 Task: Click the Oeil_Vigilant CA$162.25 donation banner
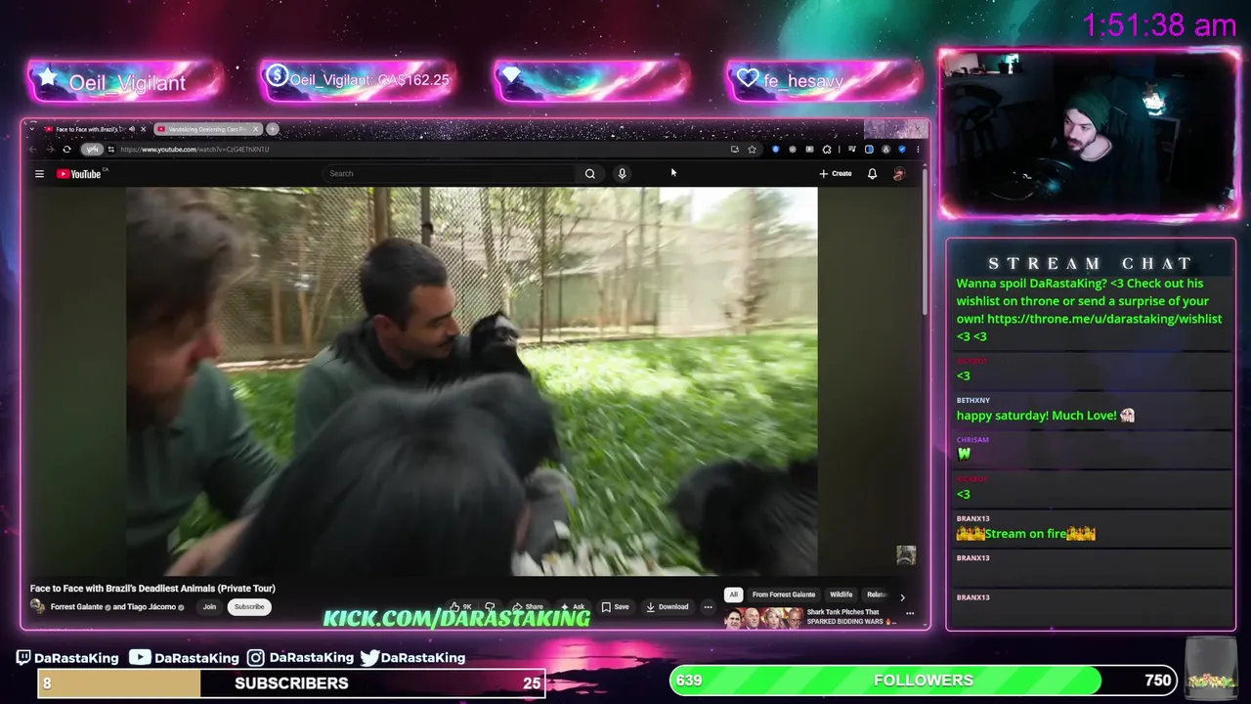tap(359, 80)
